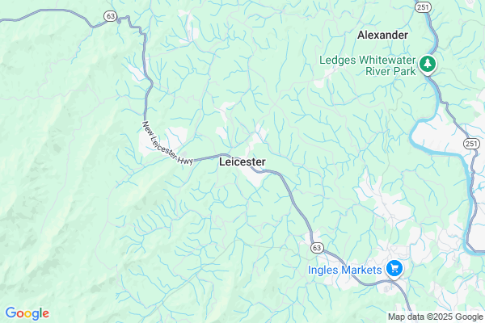Image resolution: width=485 pixels, height=323 pixels.
Task: Open the Google logo
Action: 27,313
